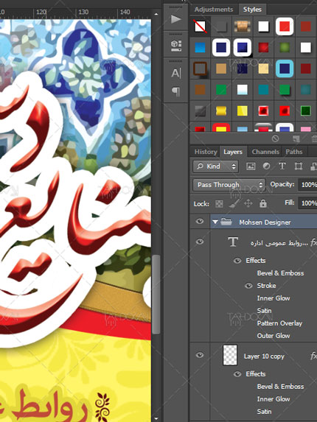This screenshot has height=422, width=317.
Task: Select Outer Glow effect entry
Action: (274, 336)
